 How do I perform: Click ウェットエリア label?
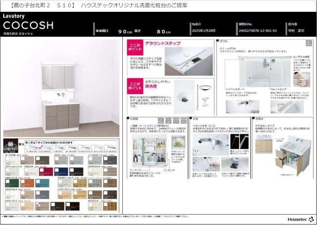[x=278, y=89]
